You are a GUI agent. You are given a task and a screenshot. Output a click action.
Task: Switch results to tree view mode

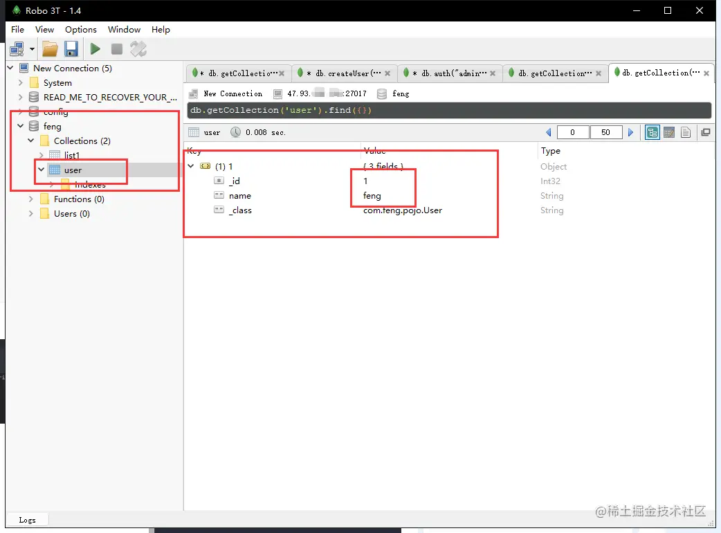[x=652, y=132]
